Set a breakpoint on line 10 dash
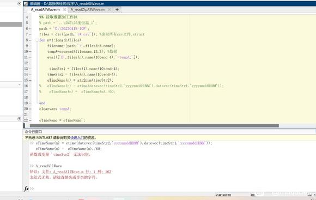 point(30,52)
